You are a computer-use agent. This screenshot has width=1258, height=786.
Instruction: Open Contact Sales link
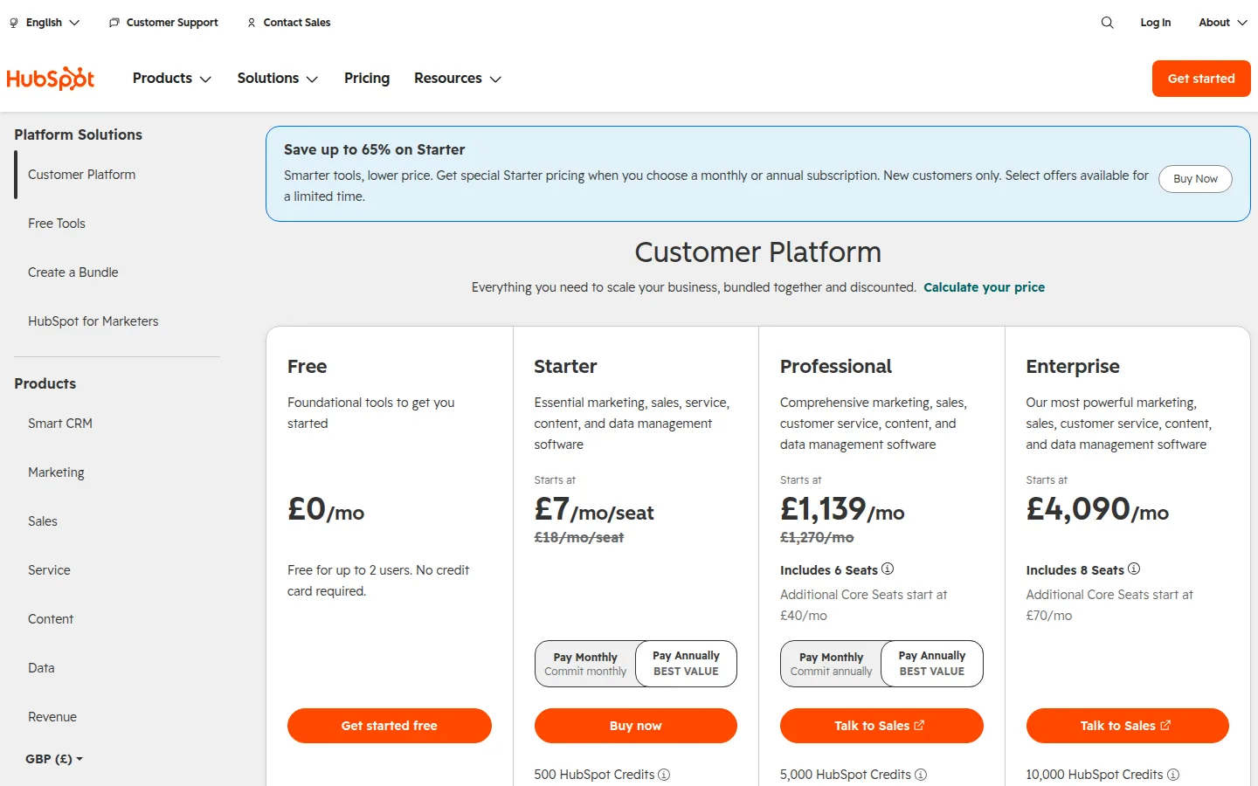click(x=288, y=23)
